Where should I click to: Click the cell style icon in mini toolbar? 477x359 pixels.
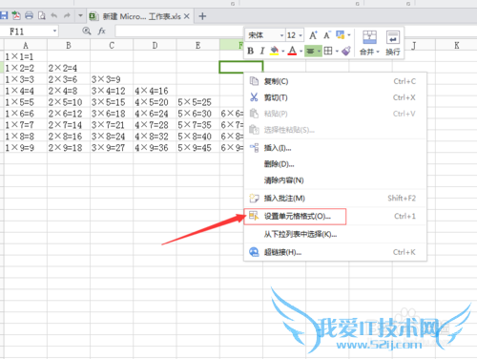tap(341, 34)
